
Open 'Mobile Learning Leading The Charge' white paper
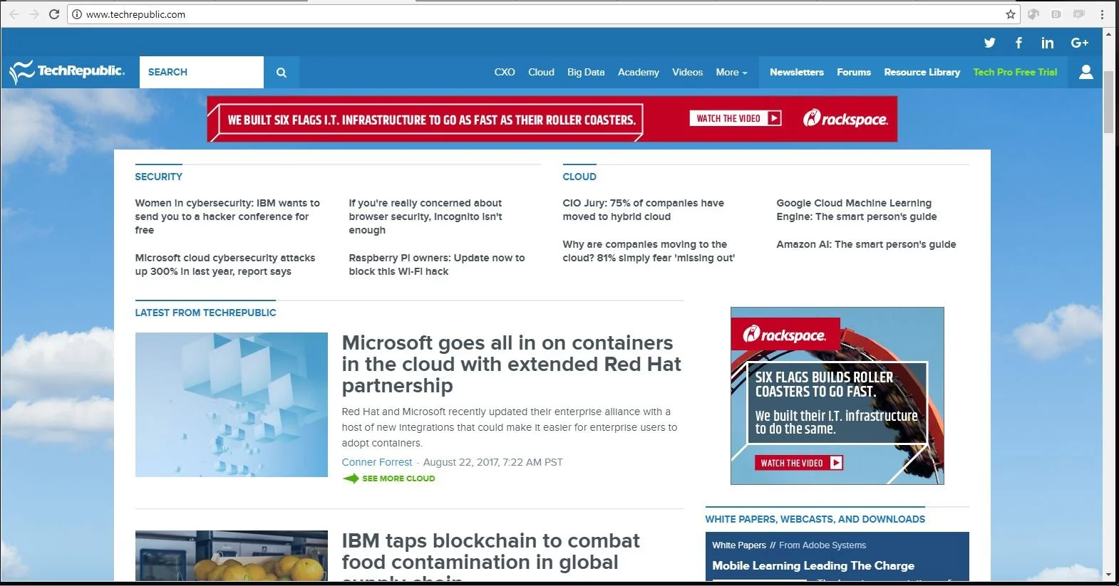[x=813, y=565]
